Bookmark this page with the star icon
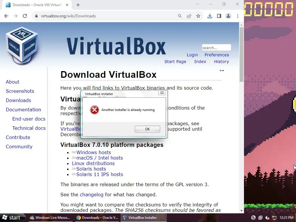The image size is (296, 222). pyautogui.click(x=198, y=16)
